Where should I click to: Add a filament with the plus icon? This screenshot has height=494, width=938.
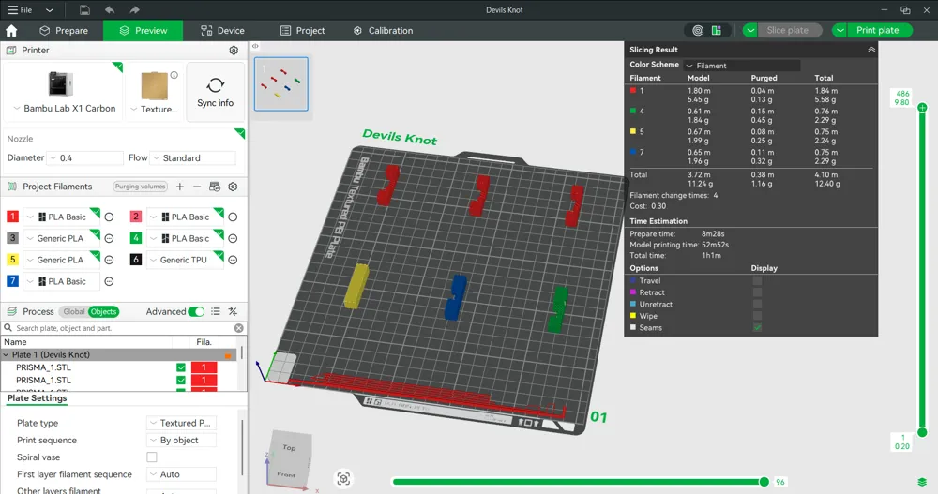click(x=179, y=187)
